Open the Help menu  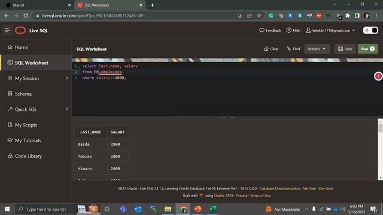(x=293, y=30)
